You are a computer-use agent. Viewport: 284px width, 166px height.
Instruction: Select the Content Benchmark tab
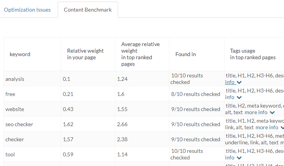88,10
